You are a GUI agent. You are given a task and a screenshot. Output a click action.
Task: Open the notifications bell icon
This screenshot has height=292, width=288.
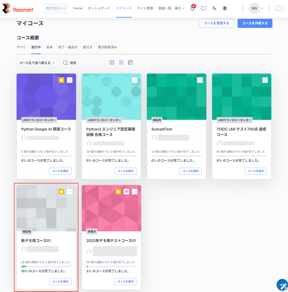192,9
